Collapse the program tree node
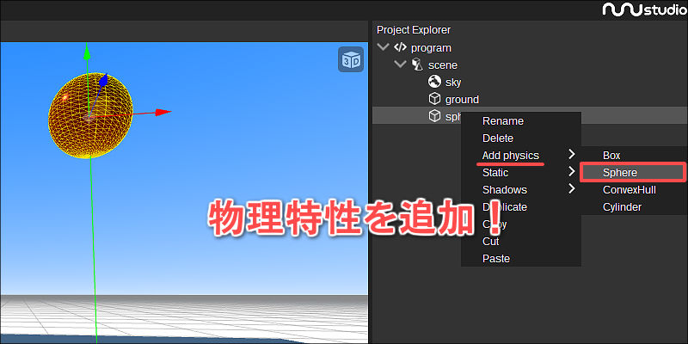The width and height of the screenshot is (688, 344). pos(384,47)
